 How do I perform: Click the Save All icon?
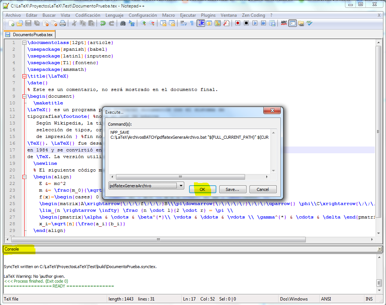click(x=37, y=23)
